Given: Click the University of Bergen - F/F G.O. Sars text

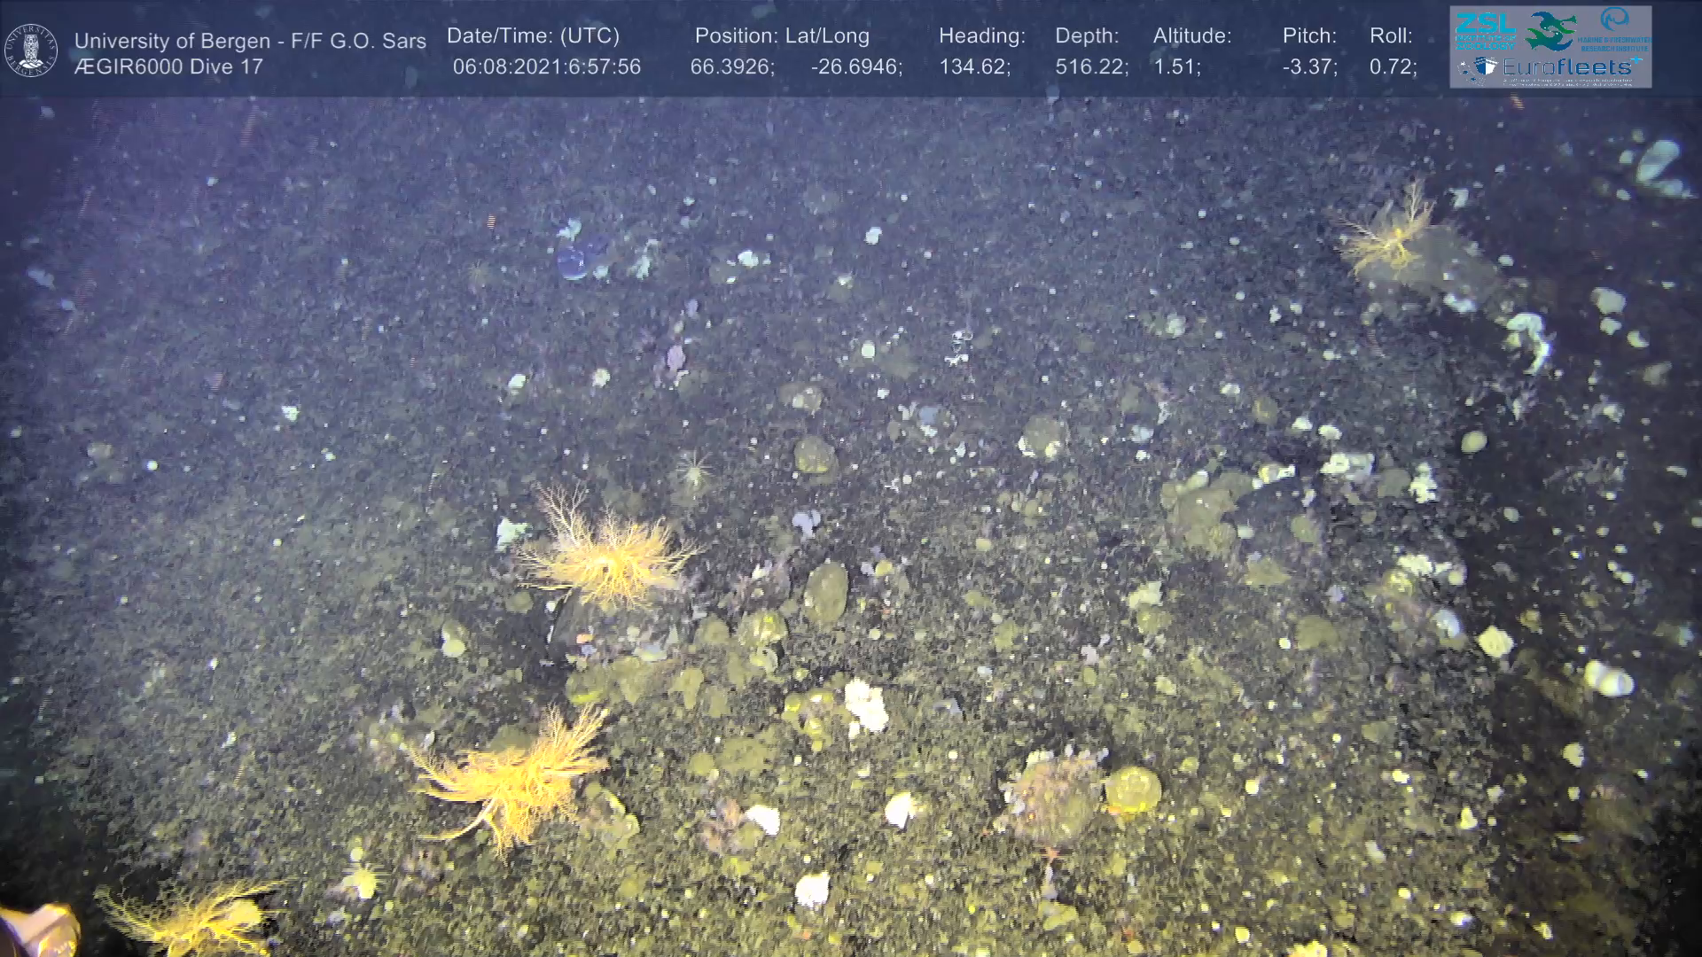Looking at the screenshot, I should 250,41.
